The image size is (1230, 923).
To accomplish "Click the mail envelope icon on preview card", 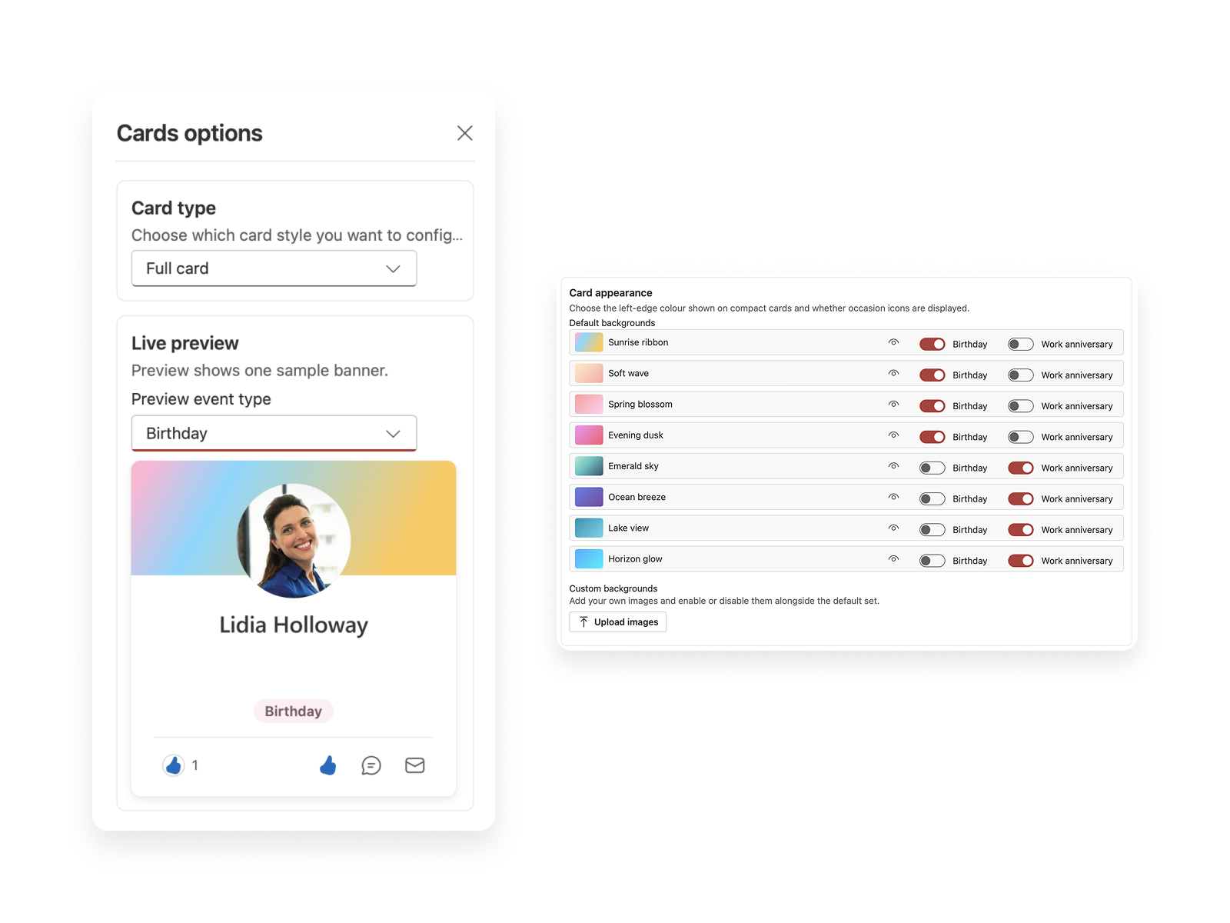I will click(x=415, y=765).
